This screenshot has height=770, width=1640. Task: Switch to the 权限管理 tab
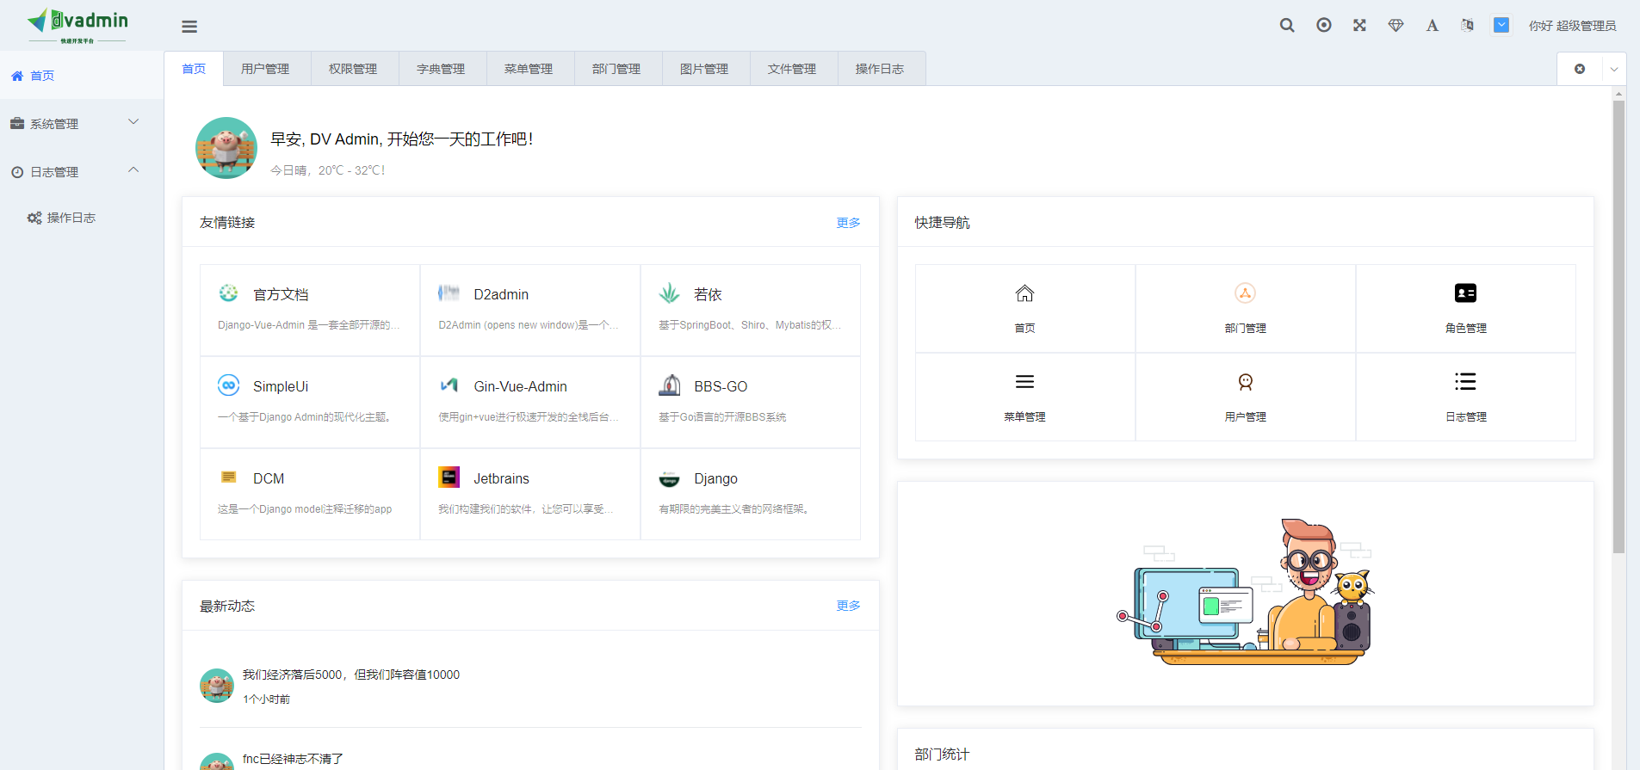(353, 69)
